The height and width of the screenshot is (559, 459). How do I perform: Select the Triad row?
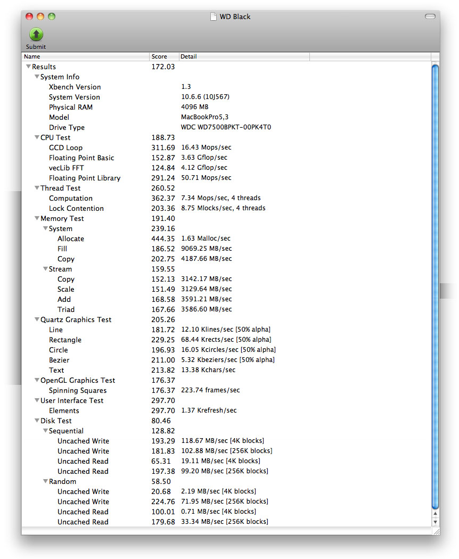[x=226, y=309]
